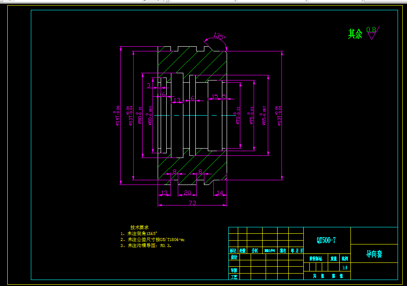The width and height of the screenshot is (407, 286).
Task: Select the 设计 row label
Action: click(x=234, y=257)
